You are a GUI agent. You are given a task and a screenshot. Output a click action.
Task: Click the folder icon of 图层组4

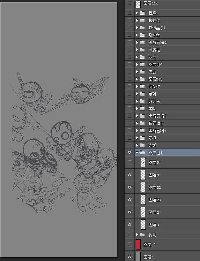coord(142,64)
